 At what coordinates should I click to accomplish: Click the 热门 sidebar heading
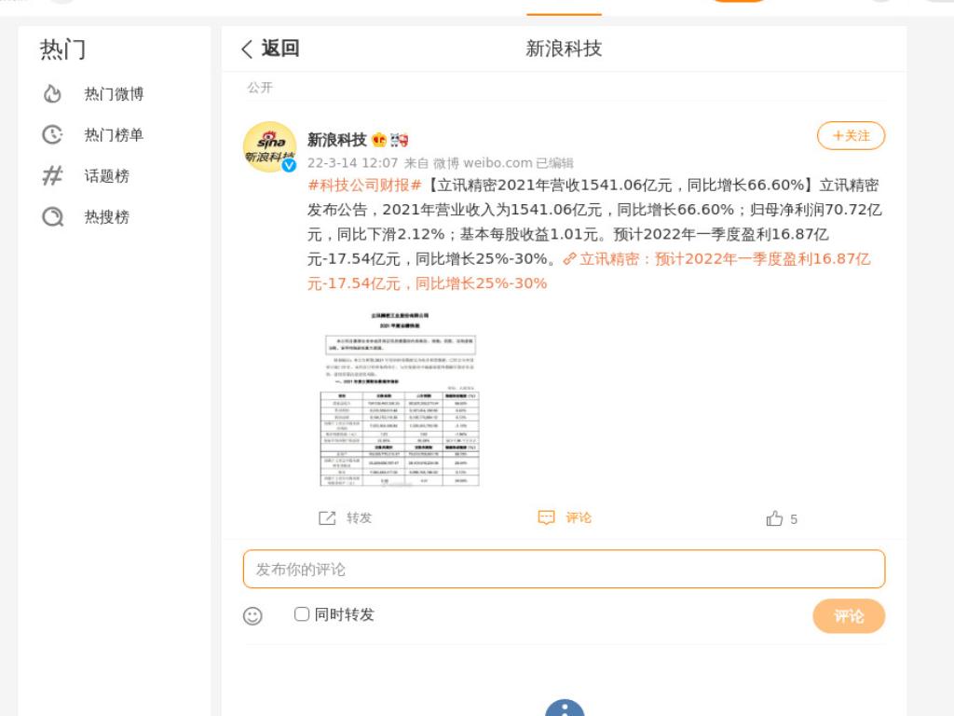[62, 49]
